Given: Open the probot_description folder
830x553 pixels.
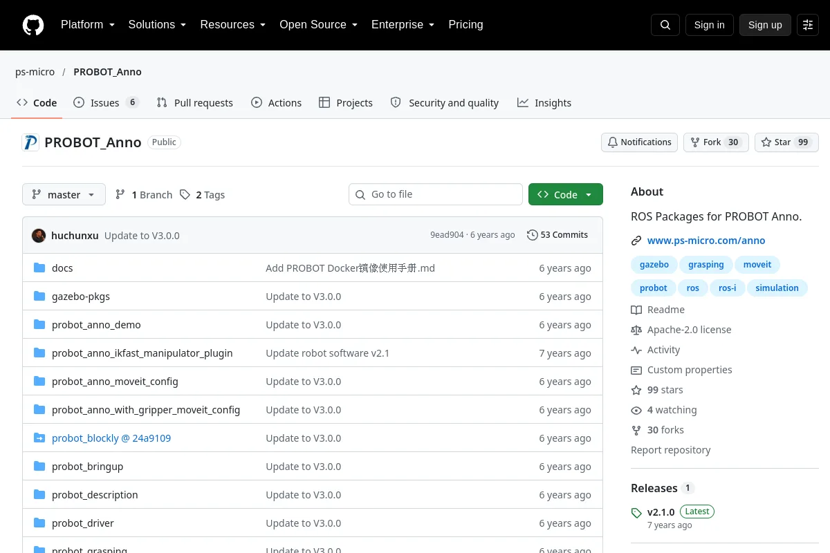Looking at the screenshot, I should point(95,494).
